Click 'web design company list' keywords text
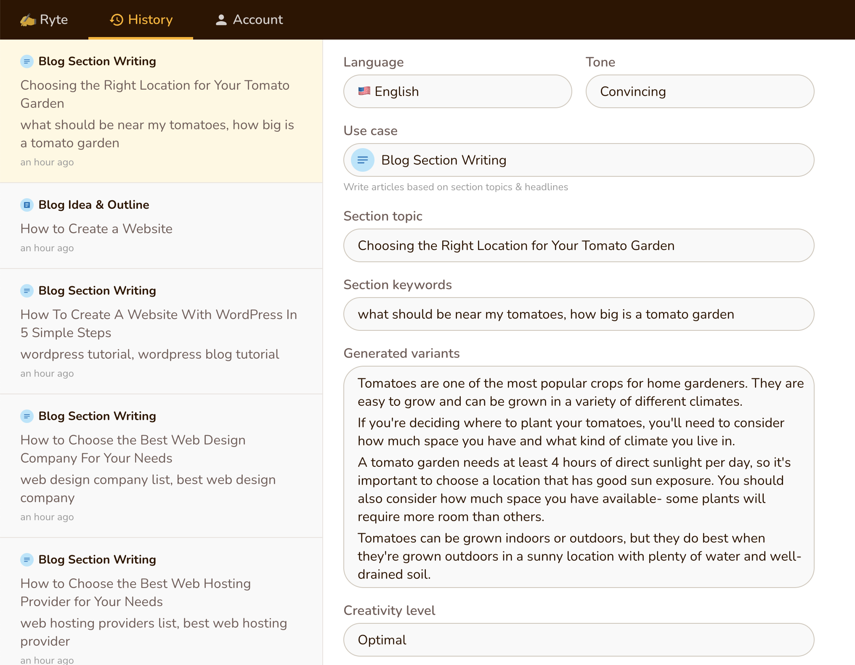The image size is (855, 665). [x=148, y=489]
